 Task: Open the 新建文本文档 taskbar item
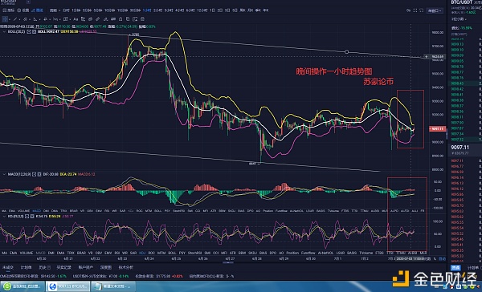(113, 286)
